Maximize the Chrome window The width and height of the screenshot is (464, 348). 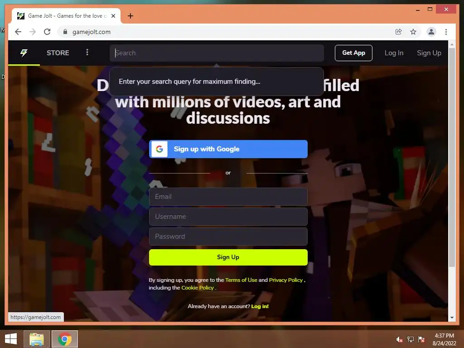click(430, 10)
